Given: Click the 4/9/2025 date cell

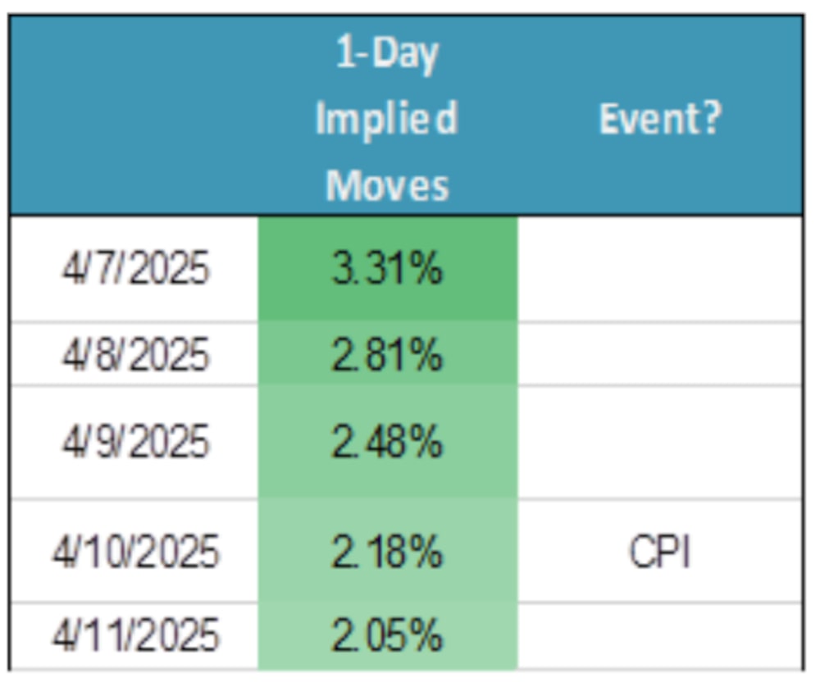Looking at the screenshot, I should [x=135, y=443].
